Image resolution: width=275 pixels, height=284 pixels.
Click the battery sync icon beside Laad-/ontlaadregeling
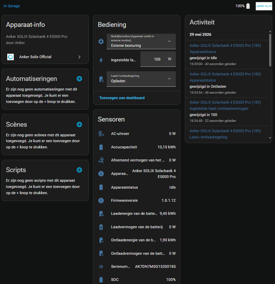tap(101, 79)
